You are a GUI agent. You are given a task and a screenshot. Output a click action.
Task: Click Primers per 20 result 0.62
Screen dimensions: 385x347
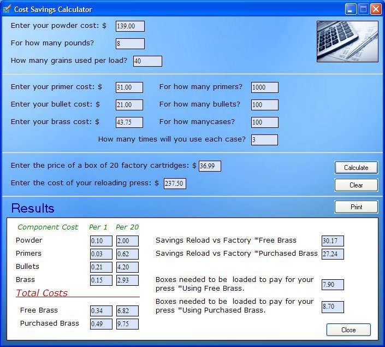click(x=127, y=254)
